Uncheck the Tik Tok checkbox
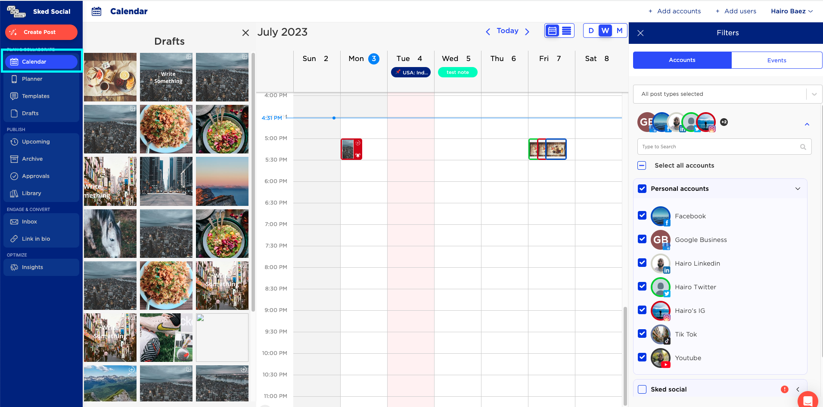 pyautogui.click(x=642, y=334)
